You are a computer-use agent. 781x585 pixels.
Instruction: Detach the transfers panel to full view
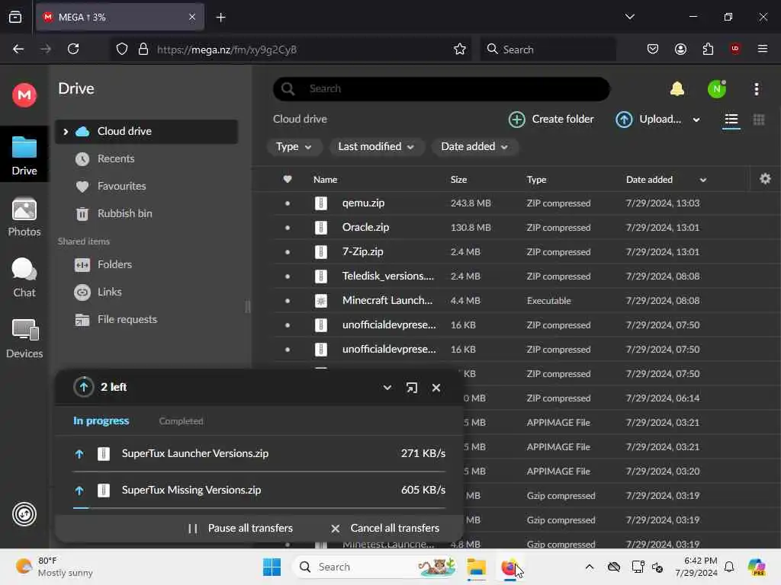pyautogui.click(x=411, y=388)
